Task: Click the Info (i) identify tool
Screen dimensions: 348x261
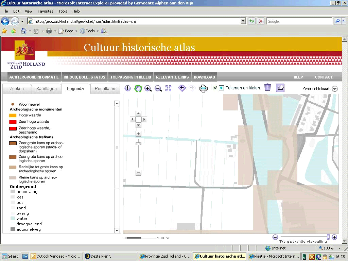Action: tap(127, 88)
